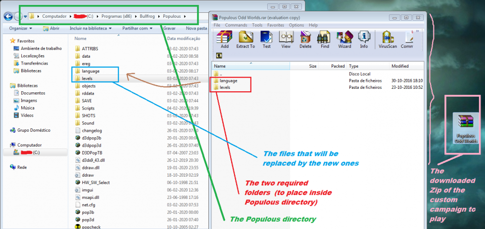This screenshot has height=229, width=485.
Task: Open the Help menu in WinRAR
Action: [313, 25]
